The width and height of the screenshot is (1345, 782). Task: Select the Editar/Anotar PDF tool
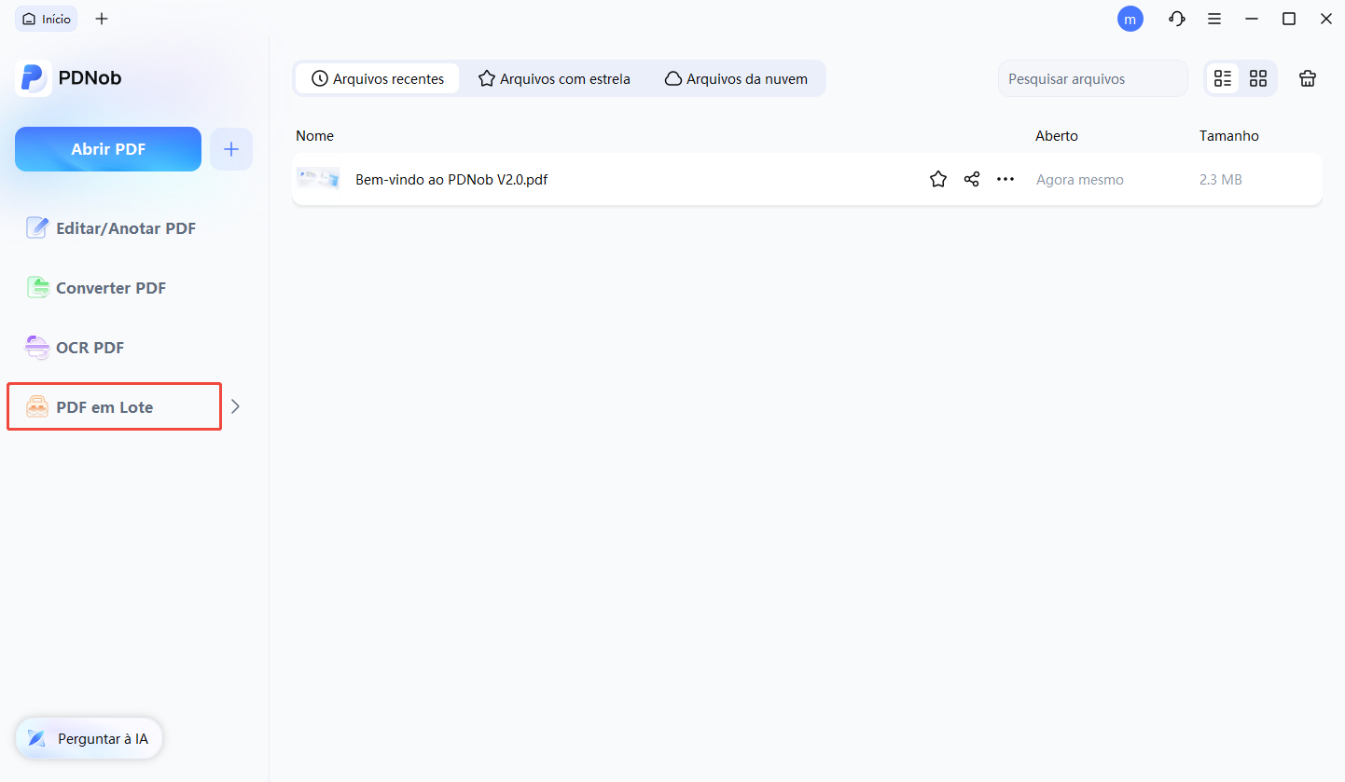pos(125,227)
